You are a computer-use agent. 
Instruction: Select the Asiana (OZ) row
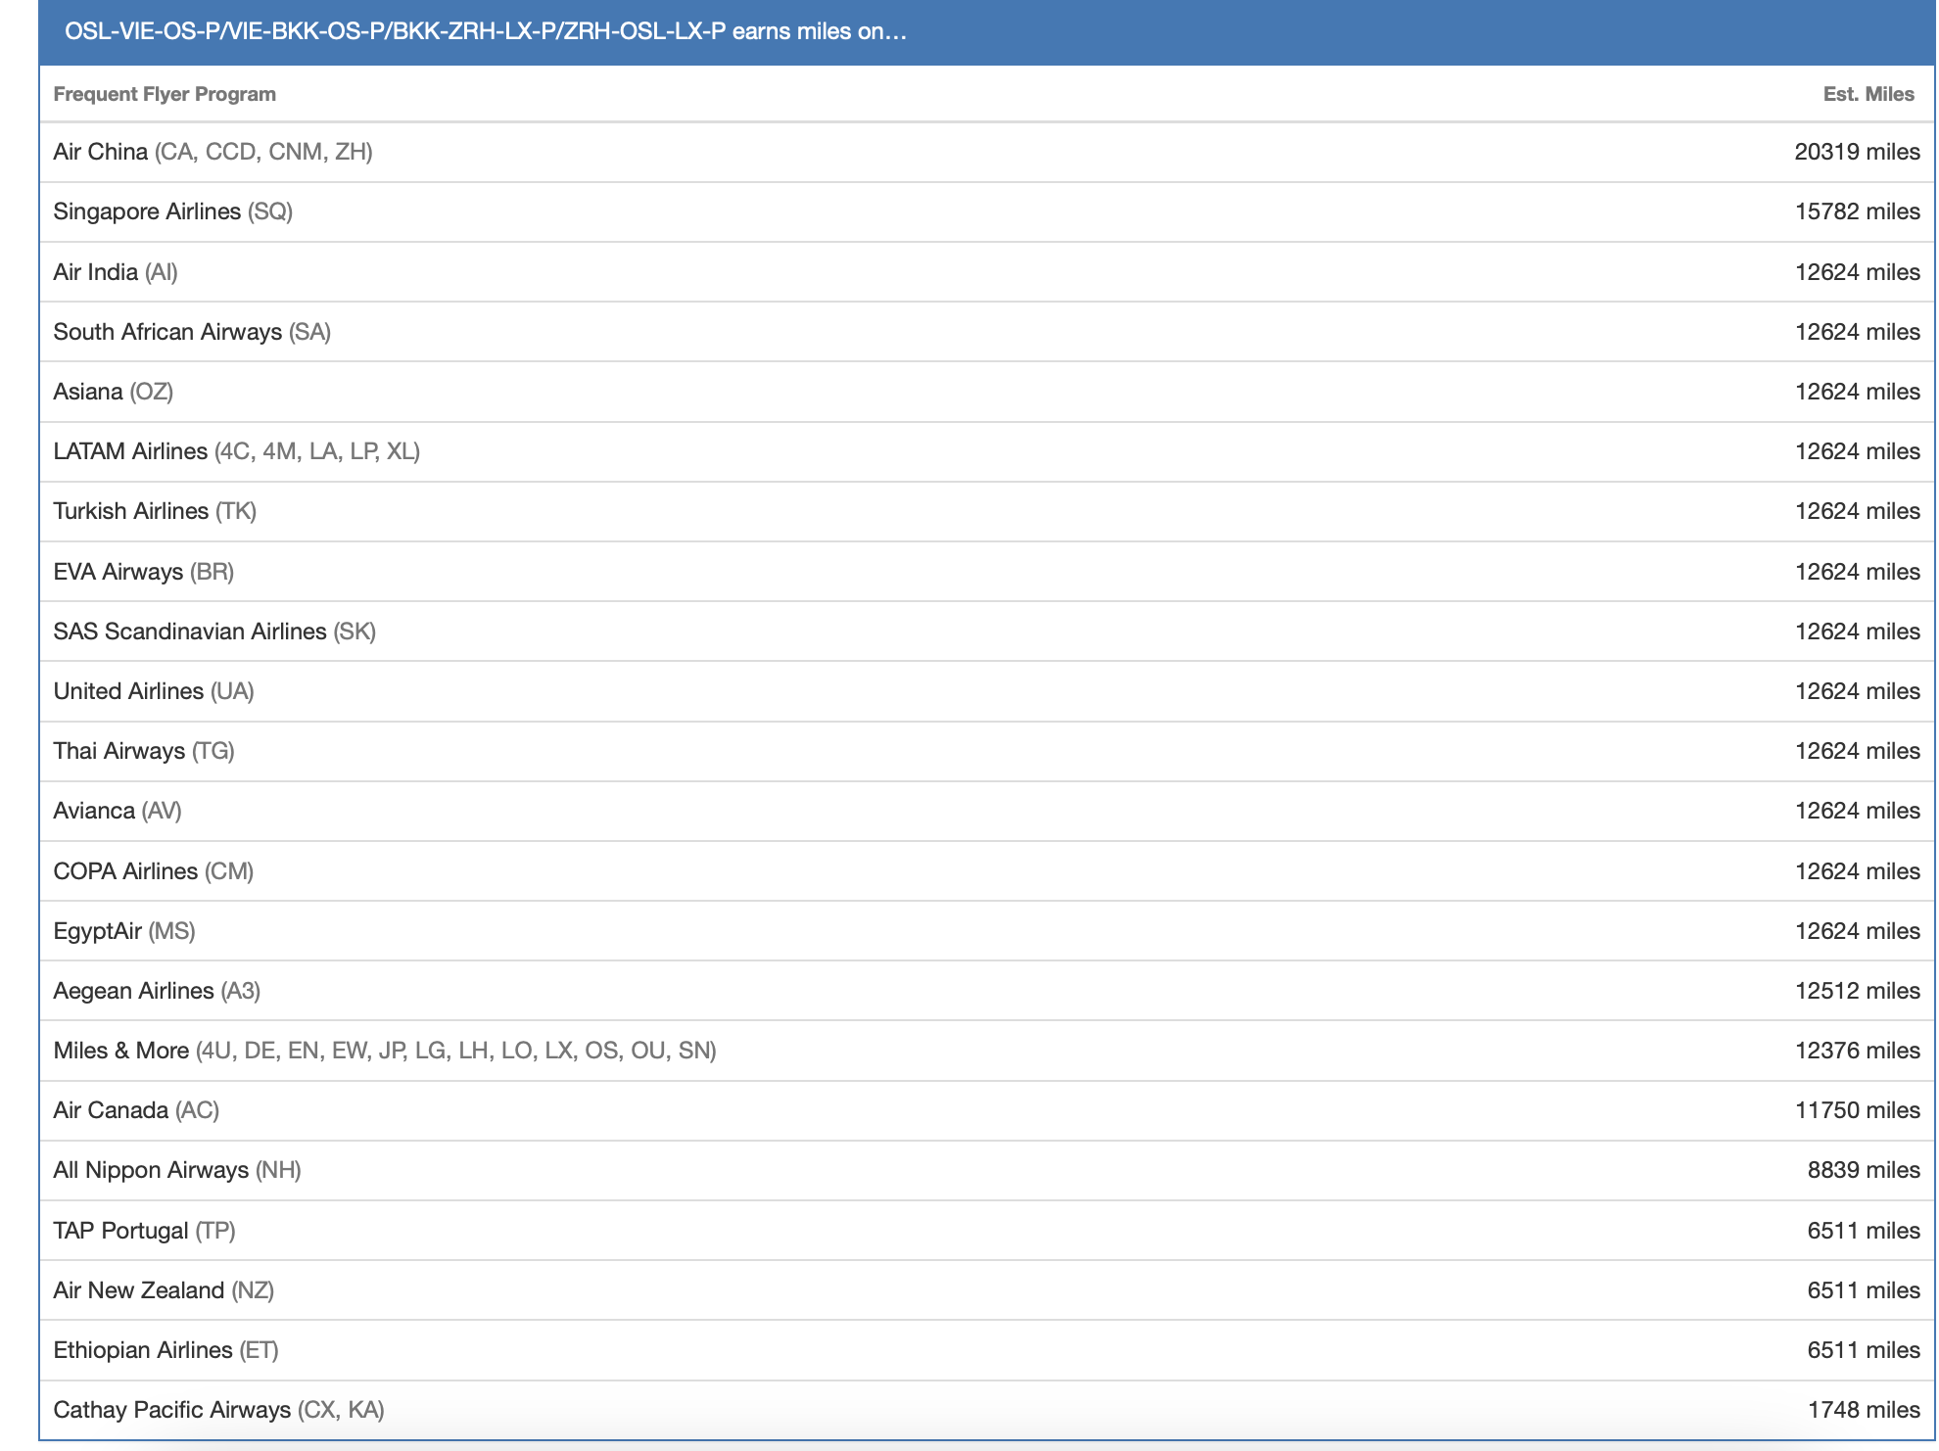(987, 392)
